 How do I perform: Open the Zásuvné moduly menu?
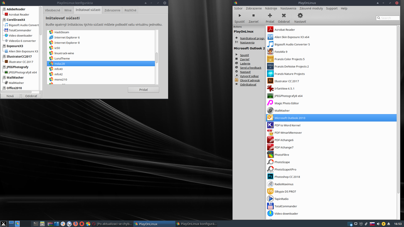click(x=311, y=9)
